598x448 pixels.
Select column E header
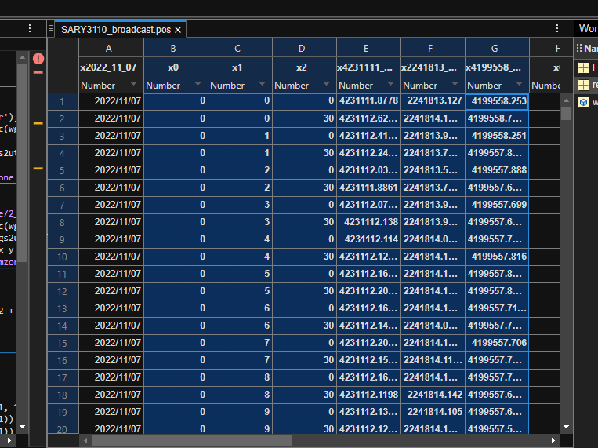coord(368,48)
